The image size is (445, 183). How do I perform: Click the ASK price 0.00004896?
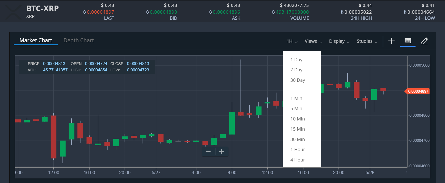[226, 12]
